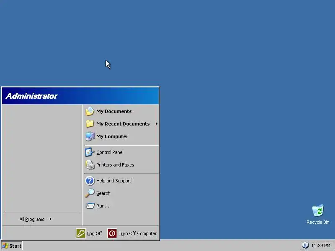This screenshot has height=251, width=335.
Task: Select the My Documents menu entry
Action: pyautogui.click(x=121, y=111)
